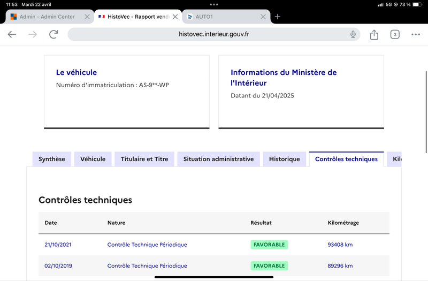This screenshot has height=281, width=428.
Task: Click the date 21/10/2021
Action: tap(58, 245)
